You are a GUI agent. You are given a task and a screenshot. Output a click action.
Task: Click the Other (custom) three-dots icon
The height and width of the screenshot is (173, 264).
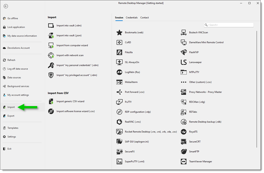(x=183, y=82)
